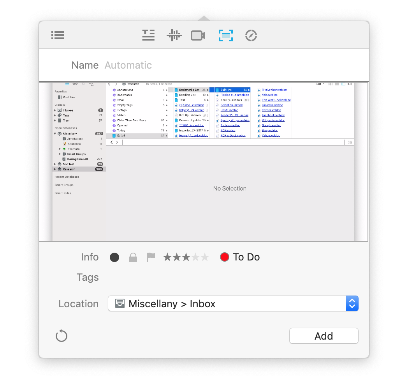Select the voice note waveform icon
The image size is (408, 379).
tap(174, 35)
